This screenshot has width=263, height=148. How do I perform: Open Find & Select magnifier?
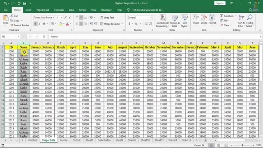click(250, 21)
